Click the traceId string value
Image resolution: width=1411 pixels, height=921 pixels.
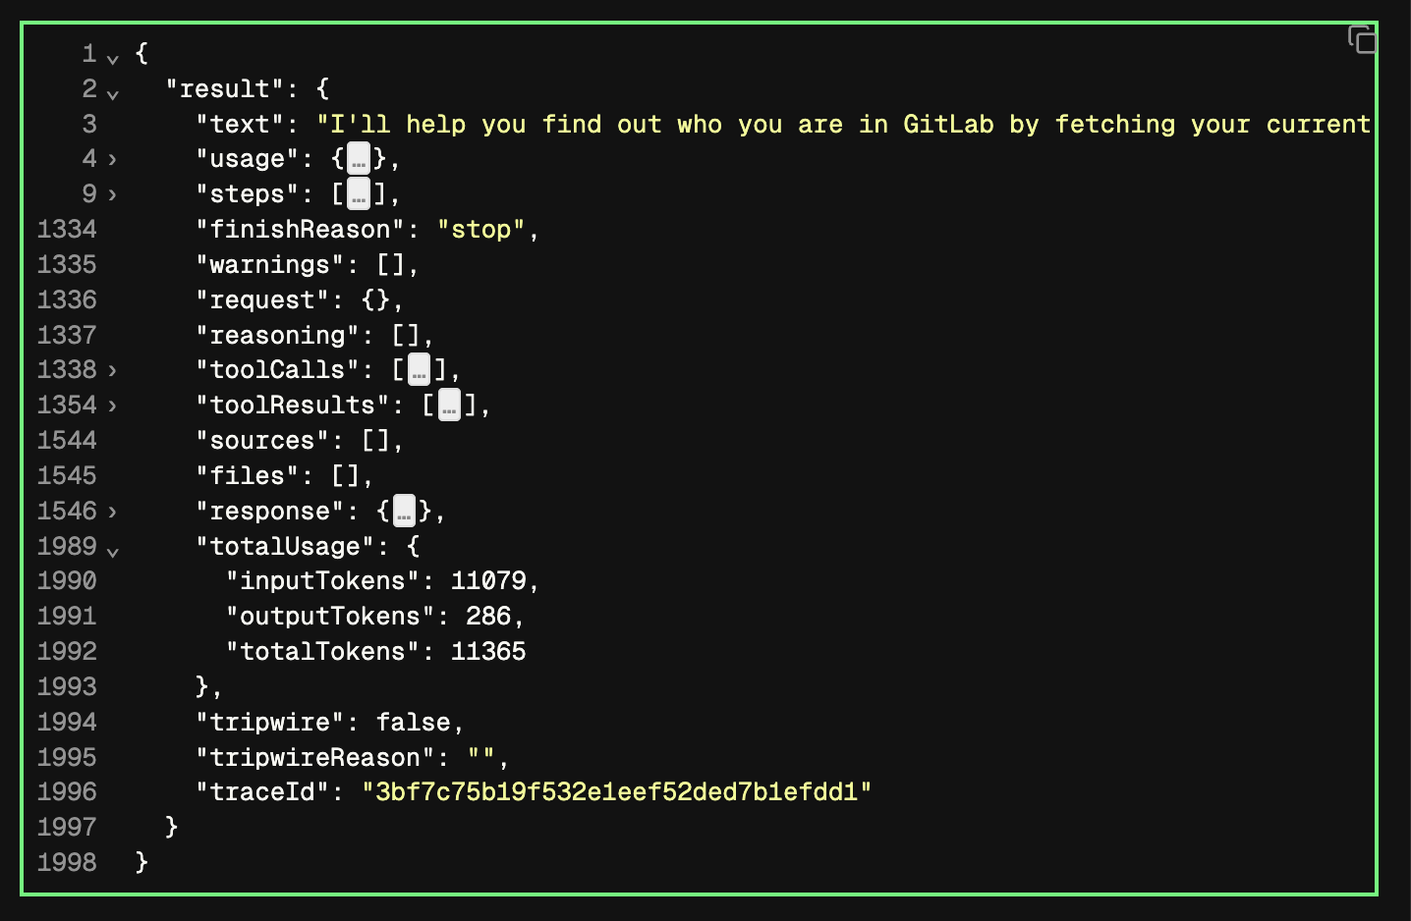click(x=616, y=792)
